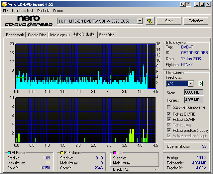The height and width of the screenshot is (174, 213).
Task: Switch to the Benchmark tab
Action: click(x=15, y=35)
